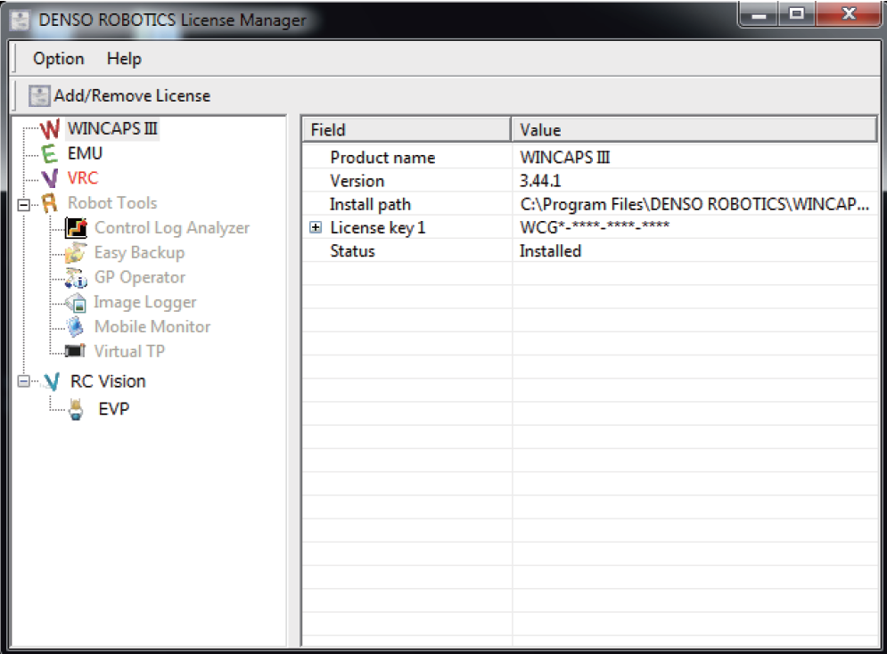The image size is (887, 654).
Task: Maximize the License Manager window
Action: point(796,14)
